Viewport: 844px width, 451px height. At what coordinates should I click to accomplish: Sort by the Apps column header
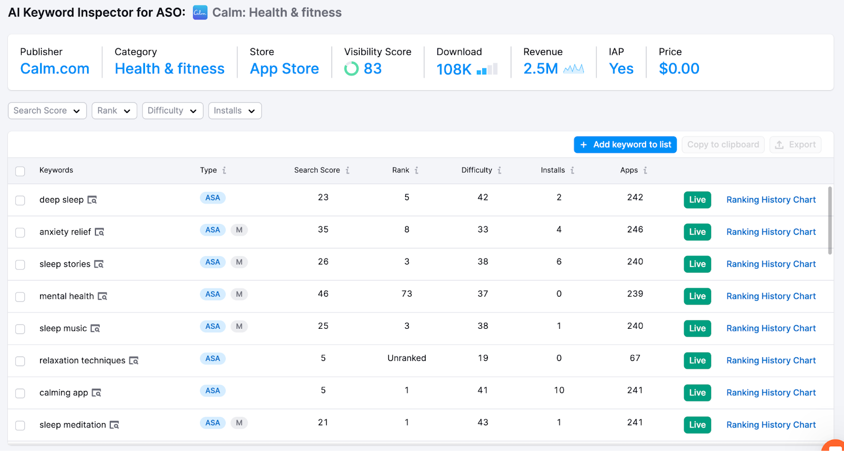(629, 170)
